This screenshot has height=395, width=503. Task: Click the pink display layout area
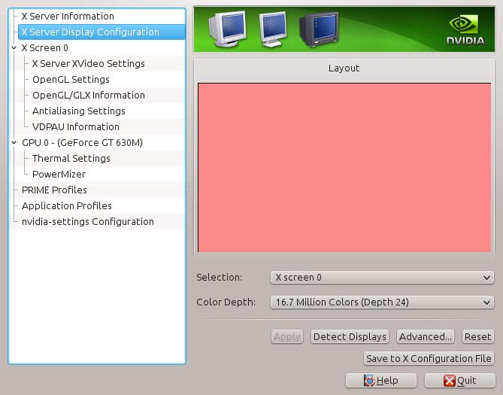click(x=344, y=167)
